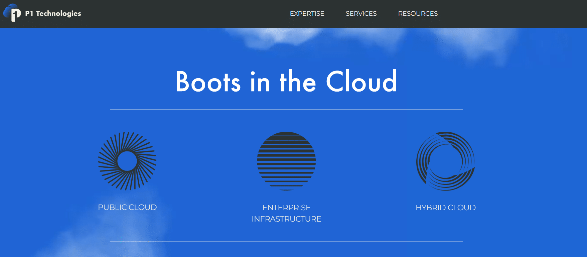
Task: Click the divider line below the heading
Action: click(287, 110)
